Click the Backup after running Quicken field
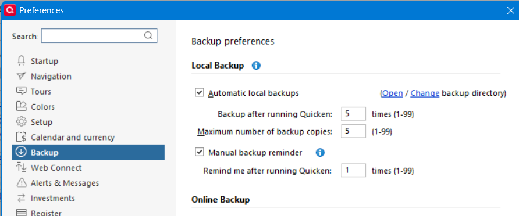The image size is (519, 216). 354,114
